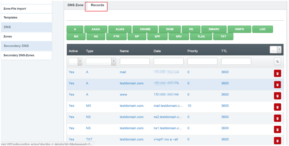Delete the ns1.testdomain NS record
The image size is (289, 146).
277,129
